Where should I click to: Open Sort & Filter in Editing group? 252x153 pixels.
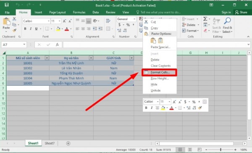216,25
